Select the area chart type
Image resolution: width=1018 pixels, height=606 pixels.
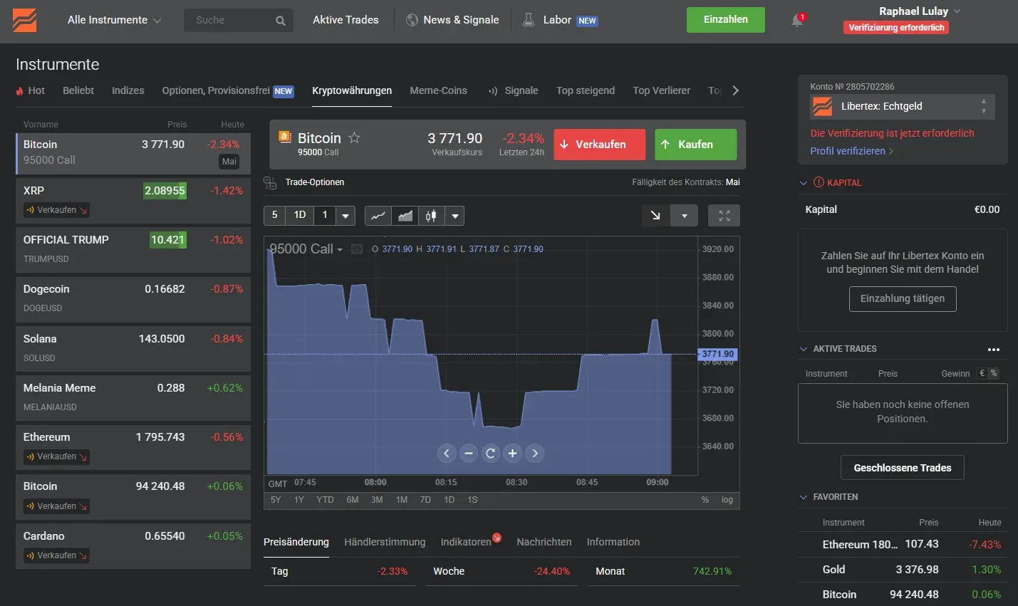coord(405,216)
